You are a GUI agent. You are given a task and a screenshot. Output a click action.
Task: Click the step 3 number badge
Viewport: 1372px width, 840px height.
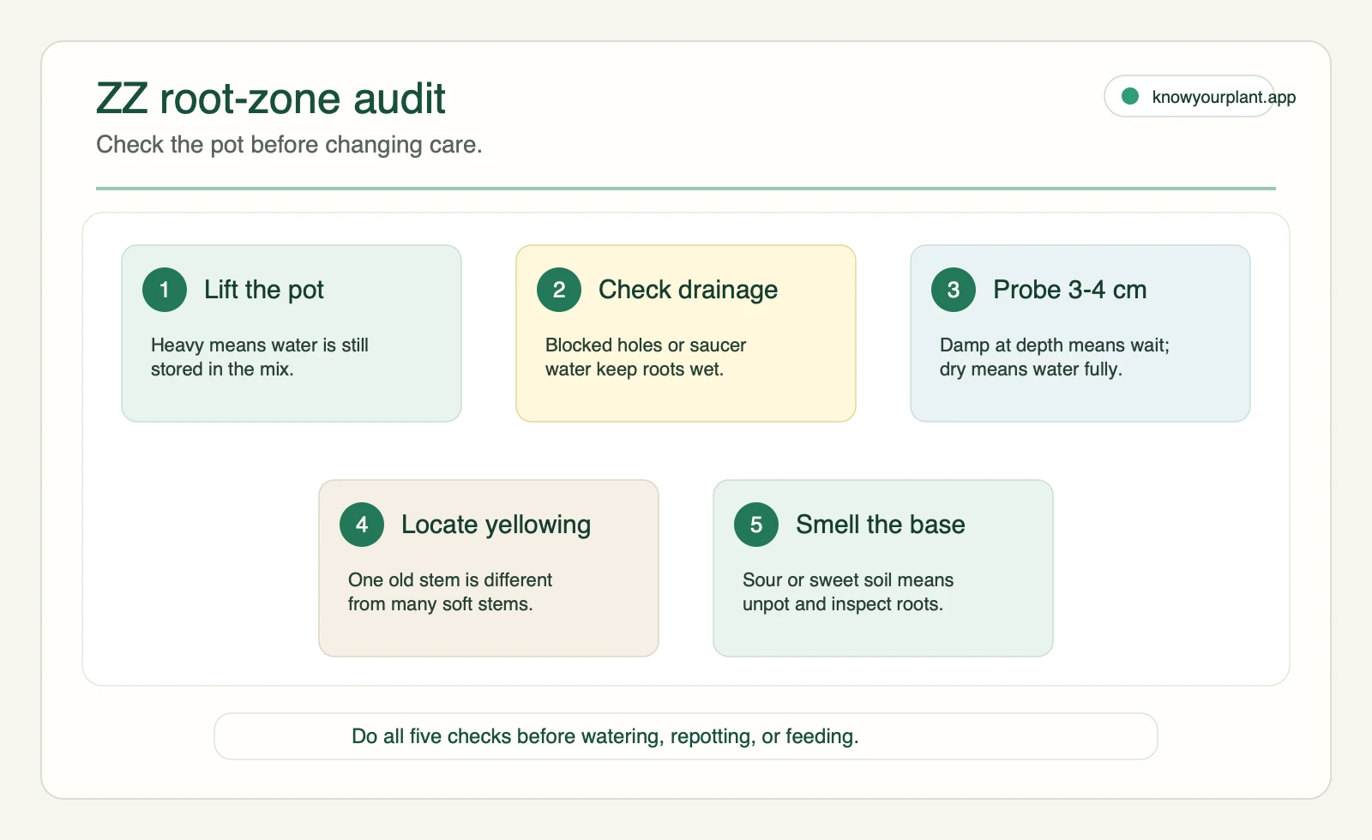954,290
